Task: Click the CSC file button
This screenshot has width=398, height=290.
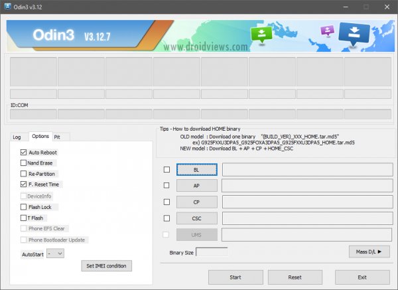Action: [x=197, y=218]
